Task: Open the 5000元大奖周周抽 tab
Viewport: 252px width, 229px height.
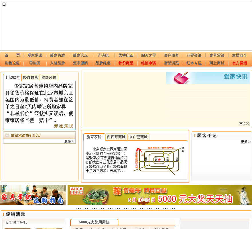Action: point(94,222)
